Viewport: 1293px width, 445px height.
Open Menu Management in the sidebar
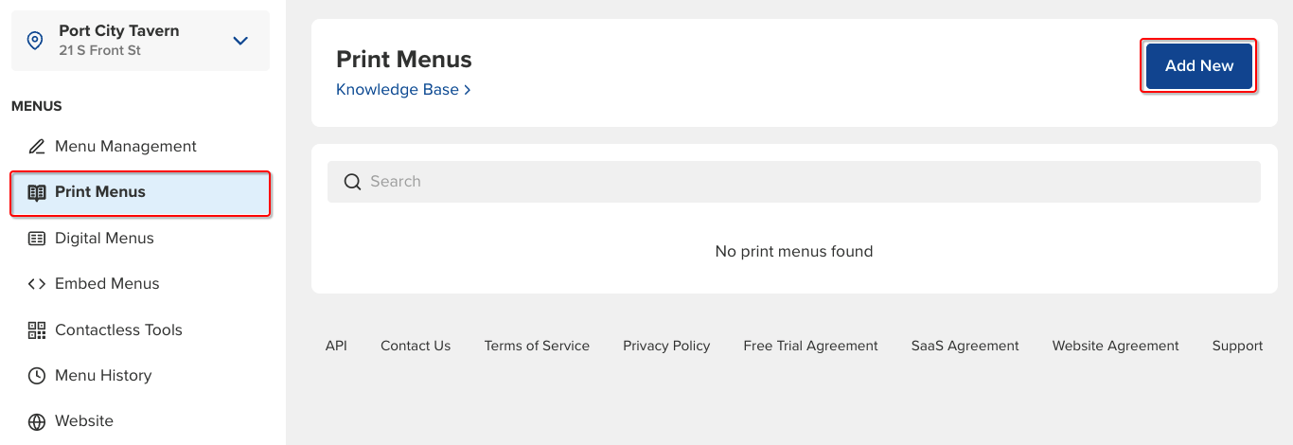[x=125, y=147]
